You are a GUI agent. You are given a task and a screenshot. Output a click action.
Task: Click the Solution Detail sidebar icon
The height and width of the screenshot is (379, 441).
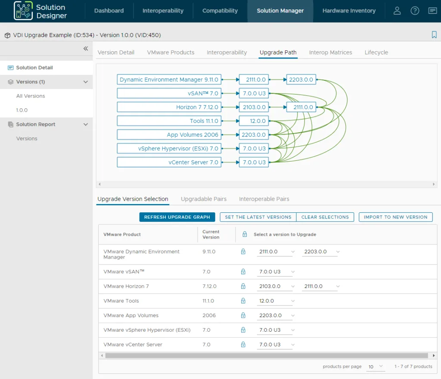pos(11,67)
